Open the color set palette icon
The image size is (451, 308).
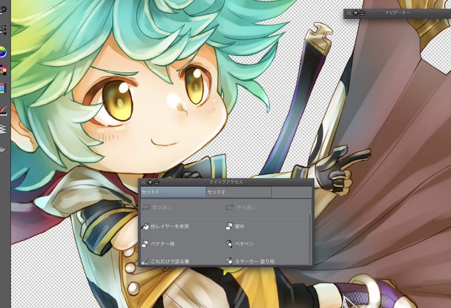[3, 70]
